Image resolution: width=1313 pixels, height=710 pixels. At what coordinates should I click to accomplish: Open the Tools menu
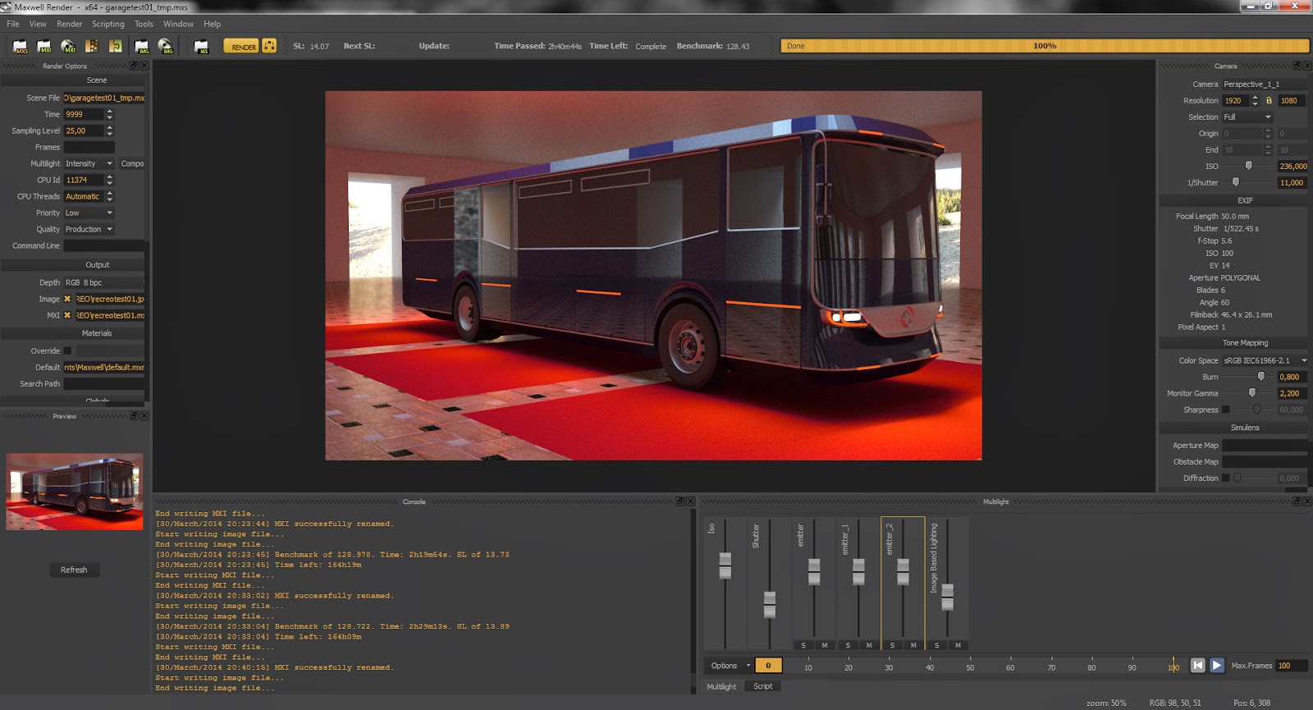pyautogui.click(x=144, y=24)
